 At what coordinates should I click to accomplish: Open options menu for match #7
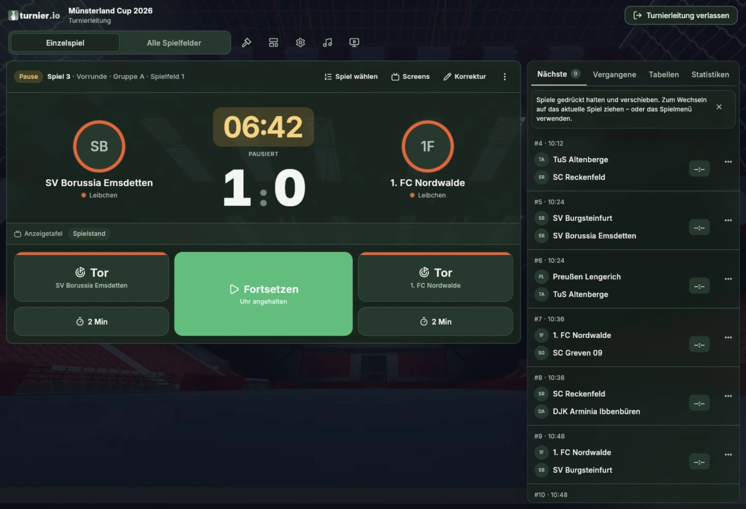728,337
